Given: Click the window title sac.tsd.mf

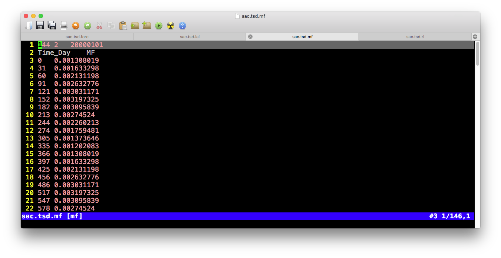Looking at the screenshot, I should 253,16.
